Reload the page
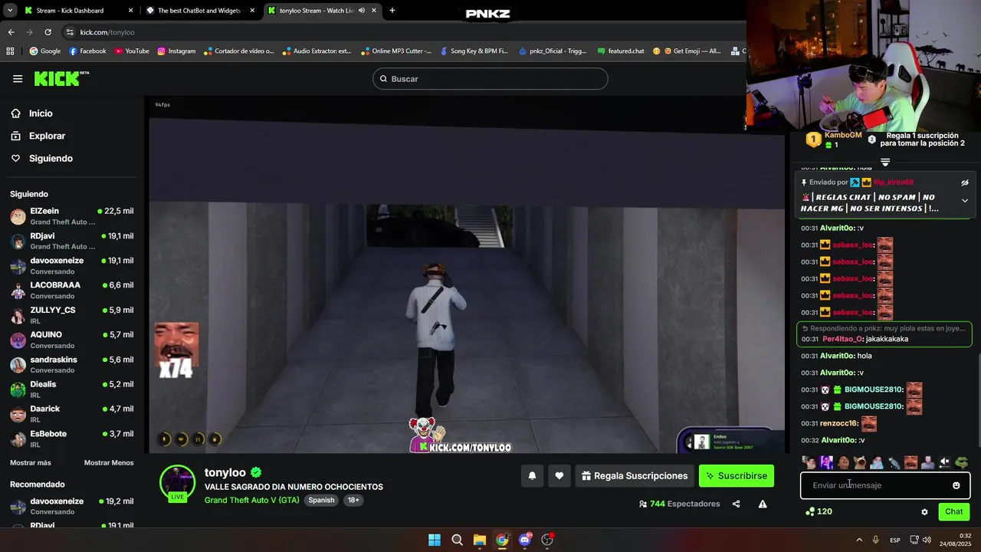 [48, 32]
